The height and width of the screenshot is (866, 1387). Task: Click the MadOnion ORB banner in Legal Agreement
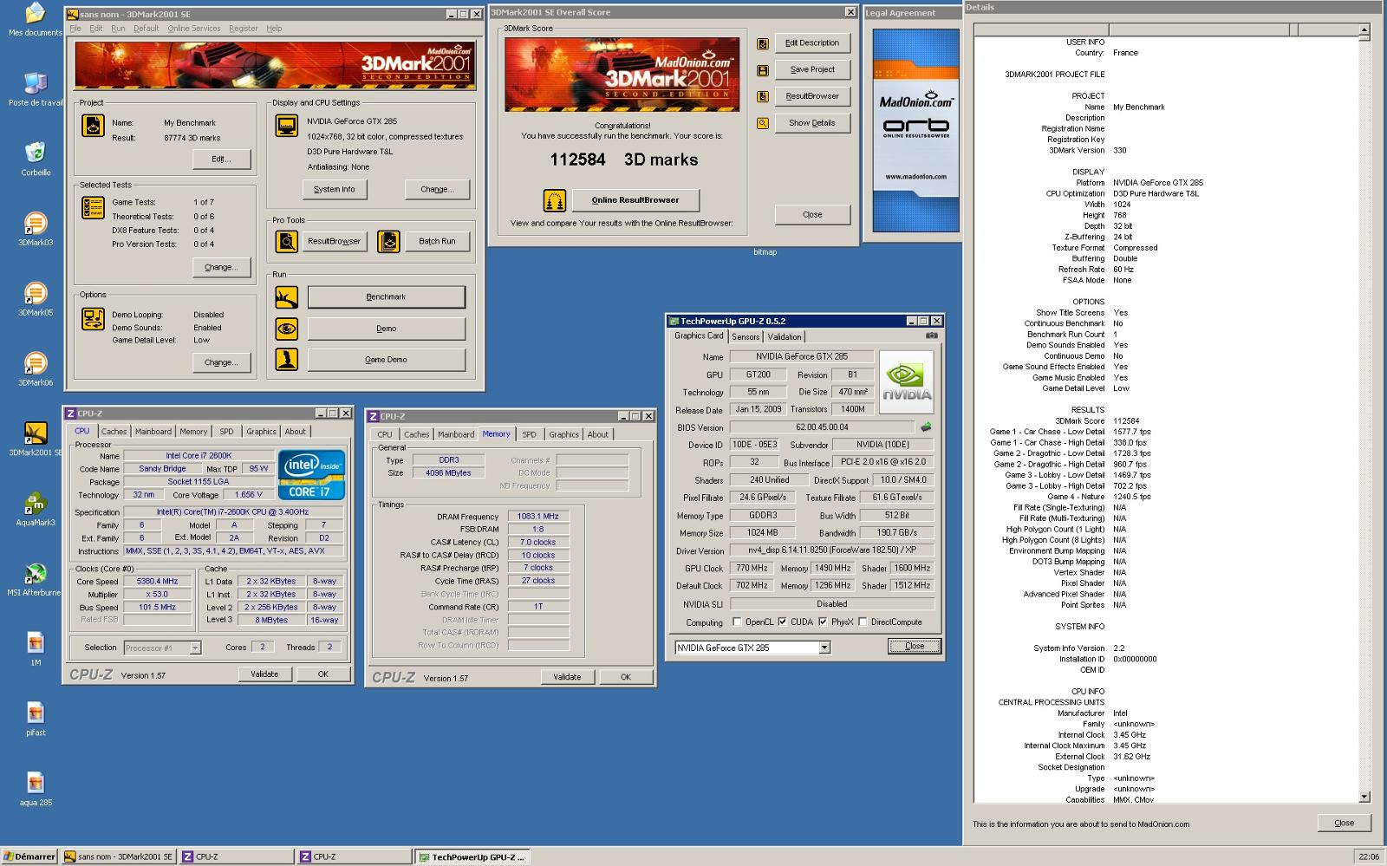[x=916, y=130]
